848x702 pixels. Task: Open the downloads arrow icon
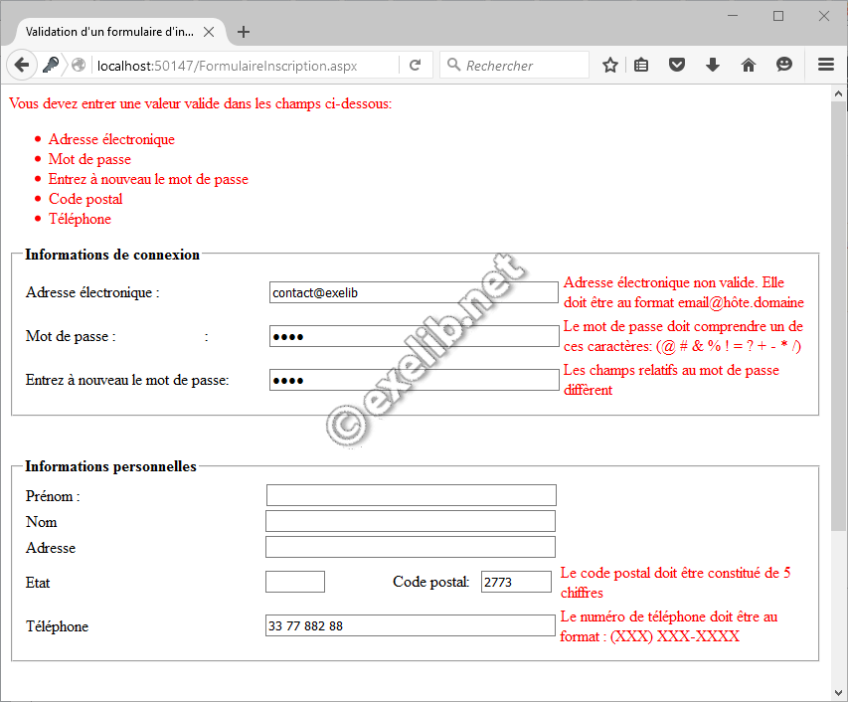[x=713, y=65]
